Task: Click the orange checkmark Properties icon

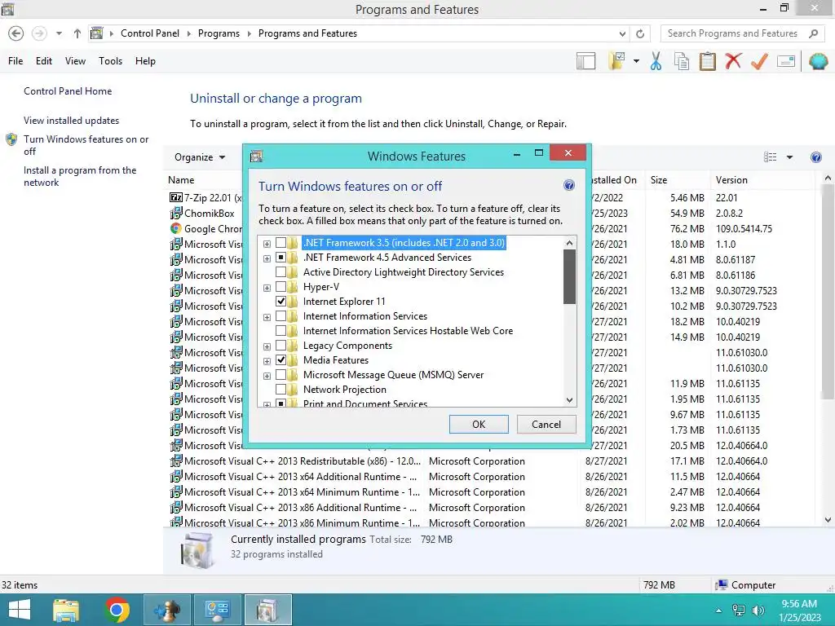Action: click(759, 61)
